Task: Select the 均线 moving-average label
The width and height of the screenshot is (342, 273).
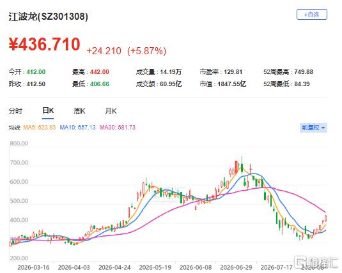Action: [15, 128]
